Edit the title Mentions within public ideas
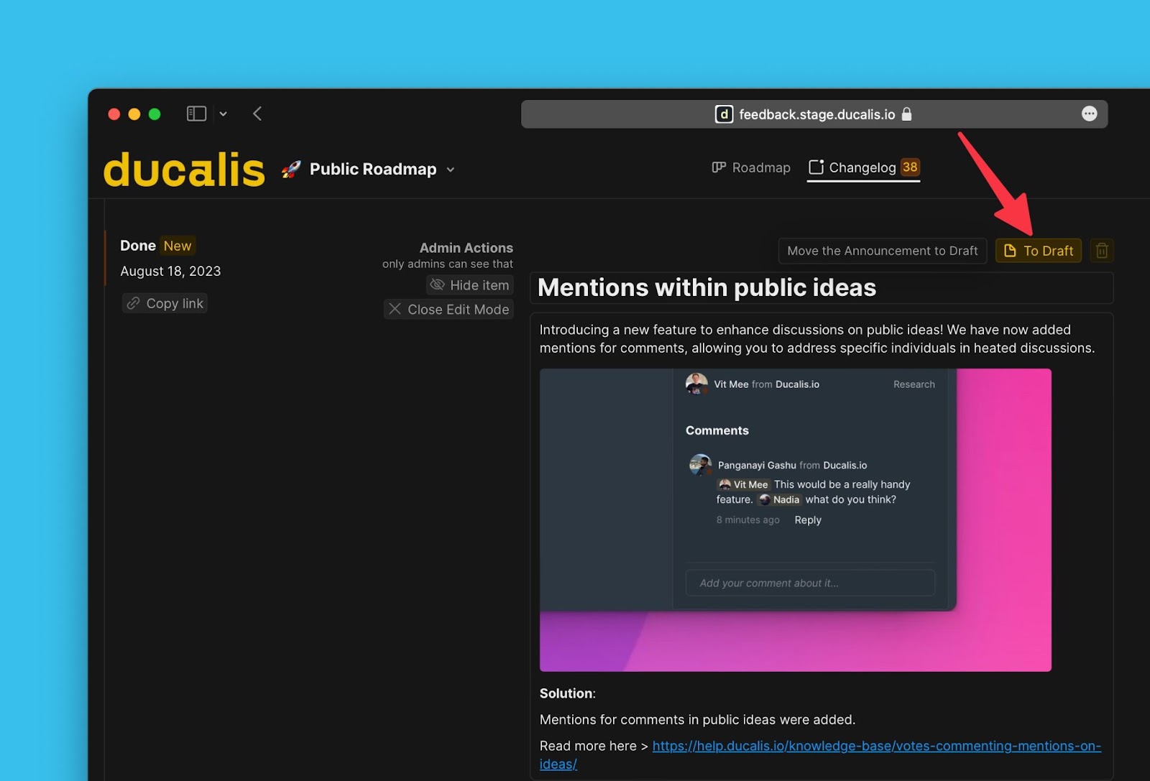 (x=707, y=288)
